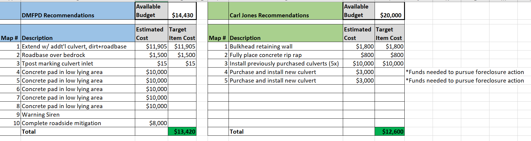Select the green $12,600 total cell
Screen dimensions: 531x141
pos(390,132)
